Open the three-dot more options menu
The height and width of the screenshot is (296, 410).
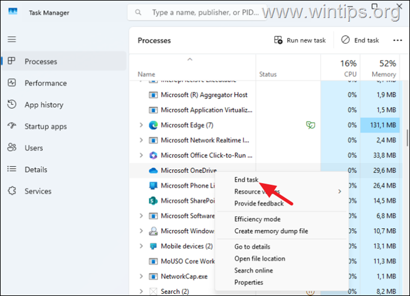[x=397, y=40]
